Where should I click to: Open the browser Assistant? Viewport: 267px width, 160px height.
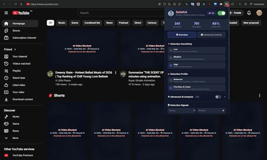pyautogui.click(x=257, y=4)
